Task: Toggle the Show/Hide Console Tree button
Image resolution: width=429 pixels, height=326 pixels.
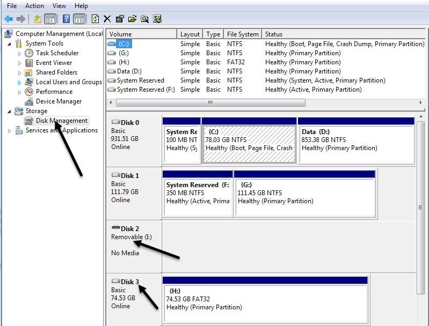Action: tap(50, 19)
